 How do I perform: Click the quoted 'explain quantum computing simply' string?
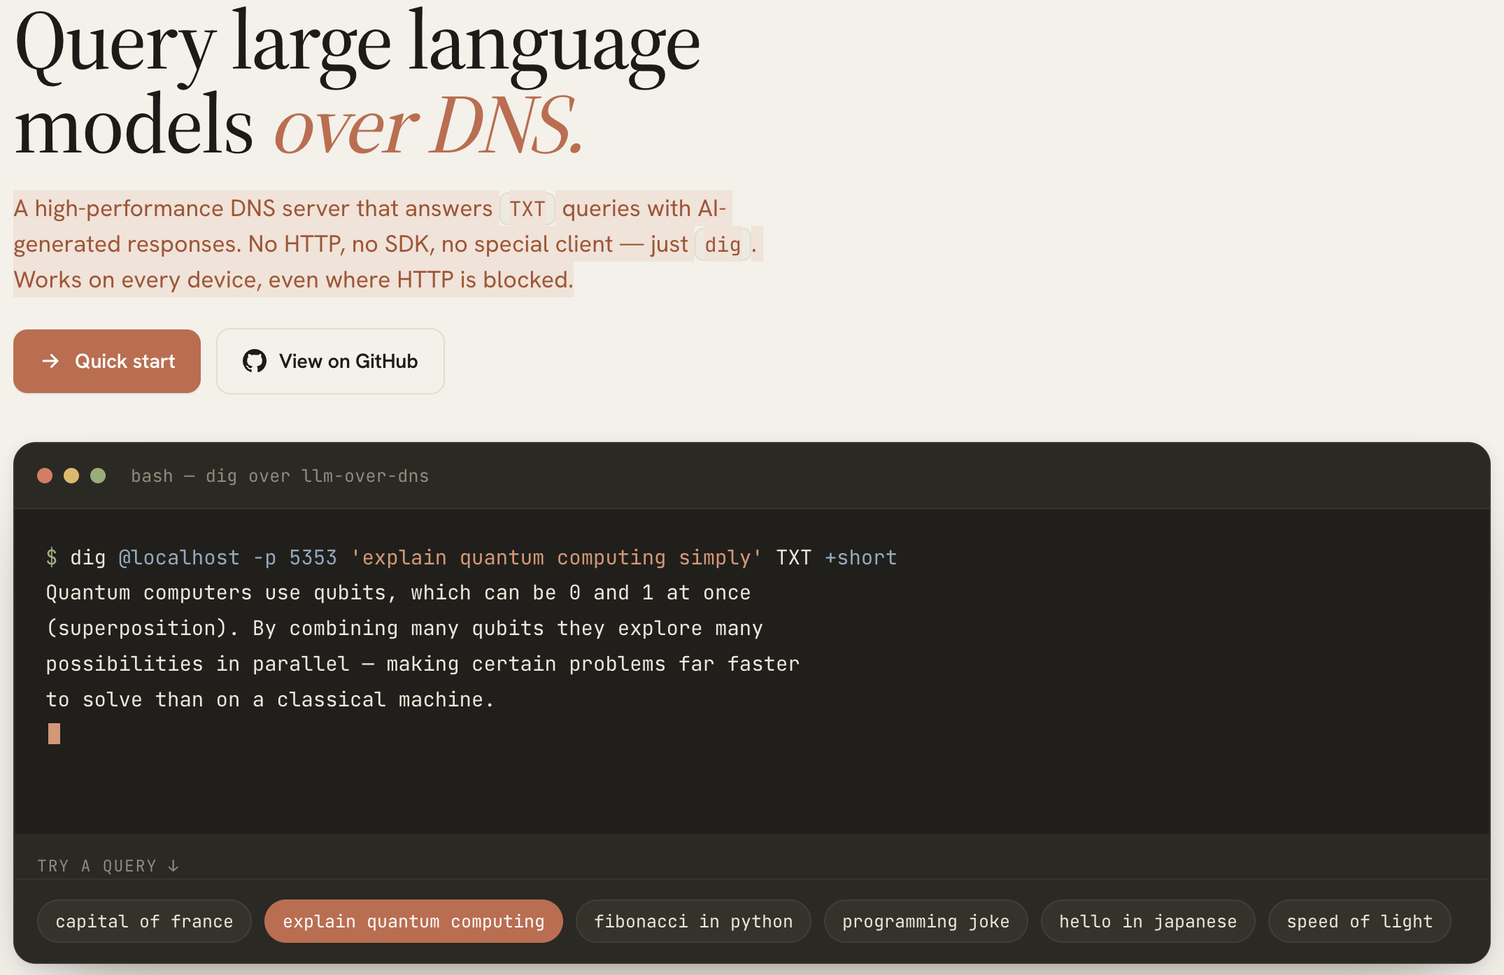coord(556,557)
